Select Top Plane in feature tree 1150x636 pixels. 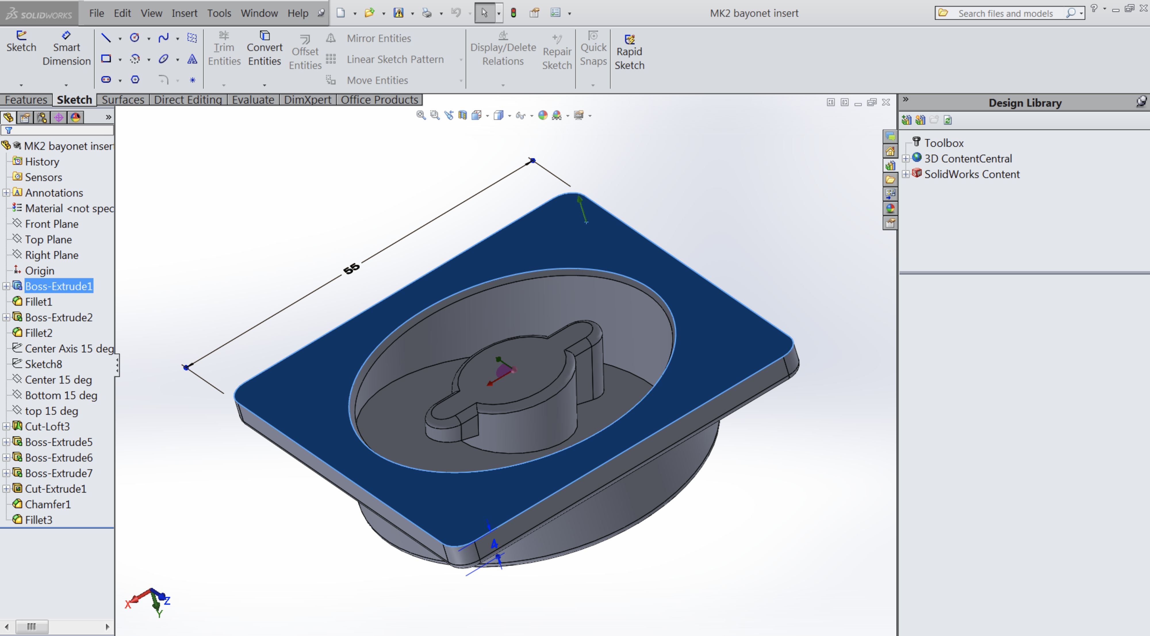point(48,240)
